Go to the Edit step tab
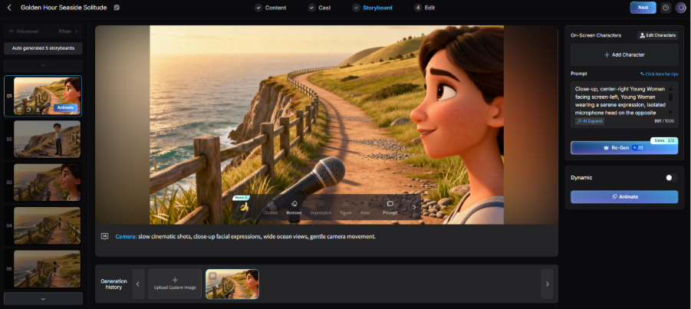 (x=425, y=8)
